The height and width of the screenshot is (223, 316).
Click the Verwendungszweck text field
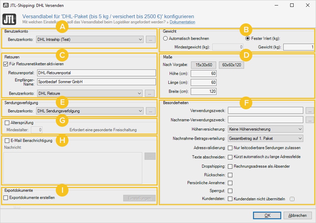(x=265, y=110)
